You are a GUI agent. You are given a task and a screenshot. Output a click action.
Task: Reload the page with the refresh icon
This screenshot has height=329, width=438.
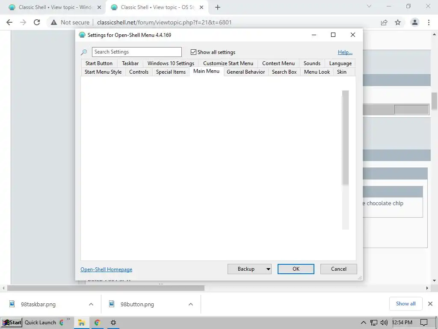pos(37,22)
